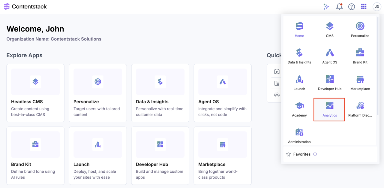Click the Explore Apps heading
This screenshot has width=384, height=188.
[x=24, y=55]
